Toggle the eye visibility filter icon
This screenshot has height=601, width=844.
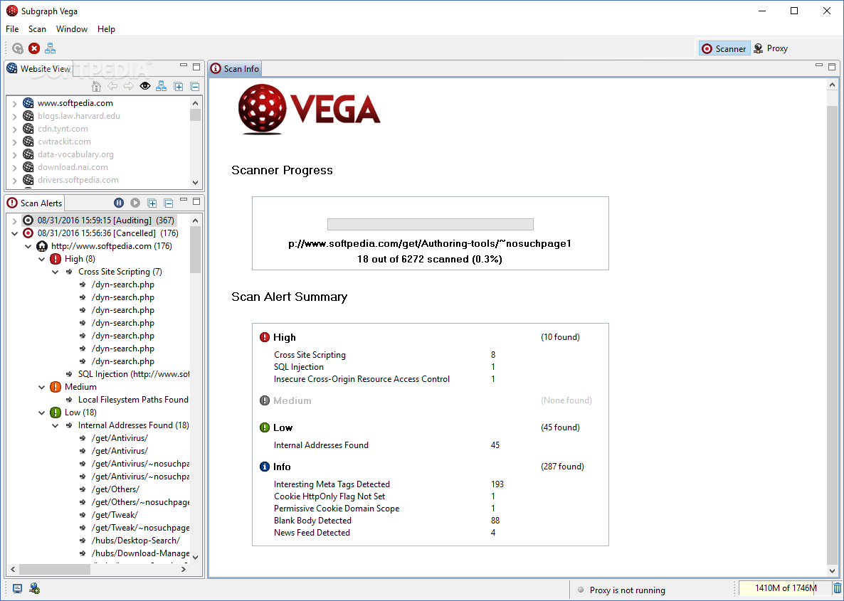[144, 86]
